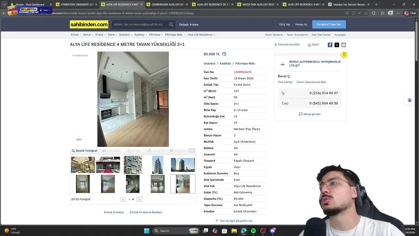Open Detaylı Arama
This screenshot has width=419, height=236.
189,25
